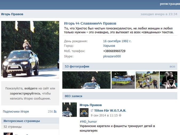
Task: Open the 803 записи wall header
Action: pos(74,96)
